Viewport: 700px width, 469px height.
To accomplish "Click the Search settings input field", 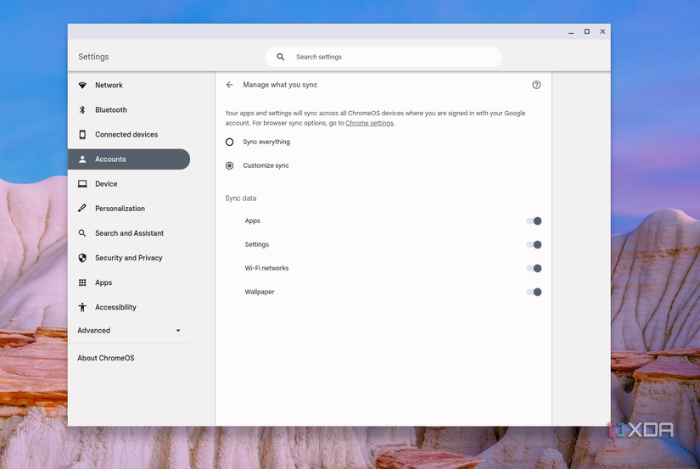I will [384, 57].
